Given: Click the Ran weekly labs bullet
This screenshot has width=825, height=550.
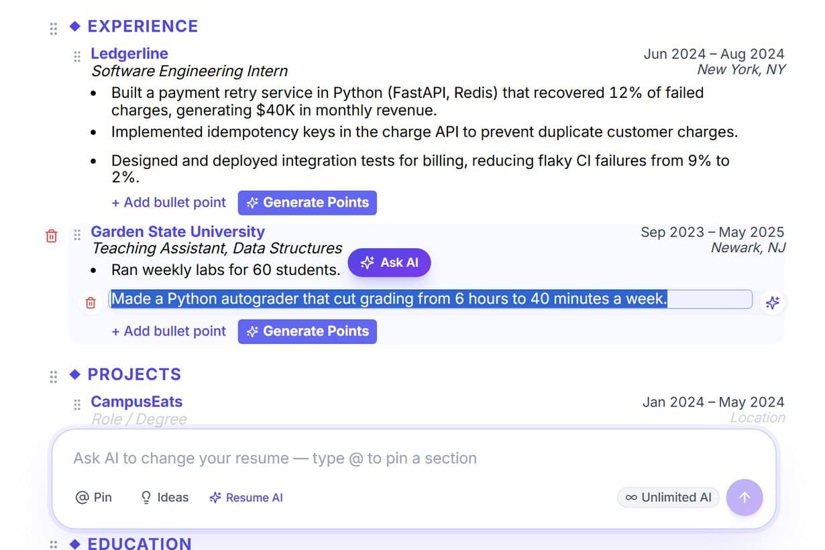Looking at the screenshot, I should click(x=225, y=270).
